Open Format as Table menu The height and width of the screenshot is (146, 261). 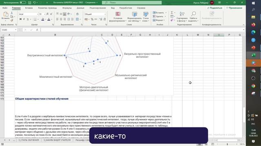click(x=134, y=17)
